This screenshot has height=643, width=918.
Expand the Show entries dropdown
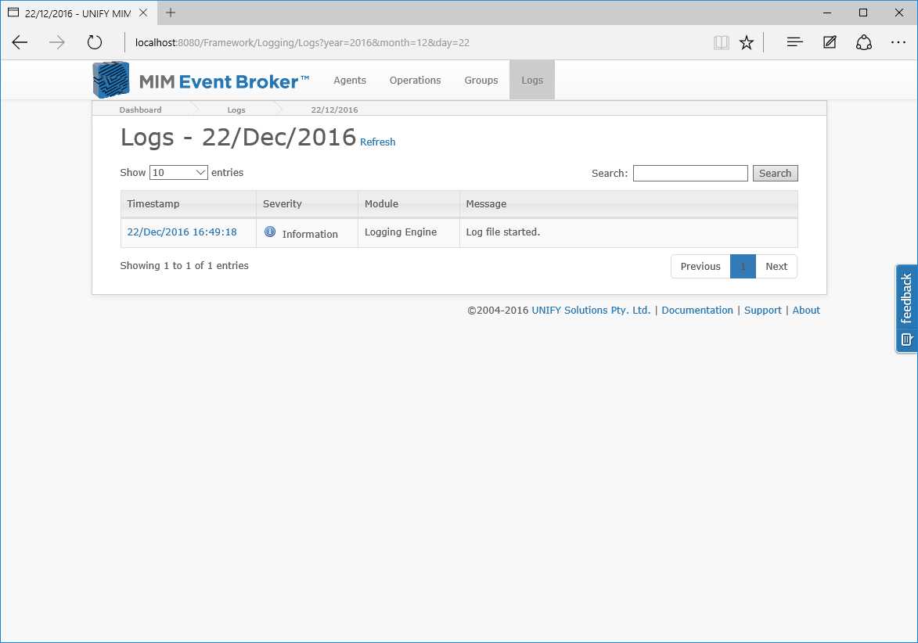click(x=178, y=173)
